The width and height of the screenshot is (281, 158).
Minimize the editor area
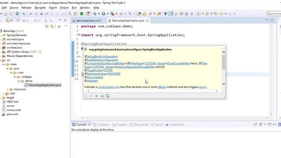(267, 20)
